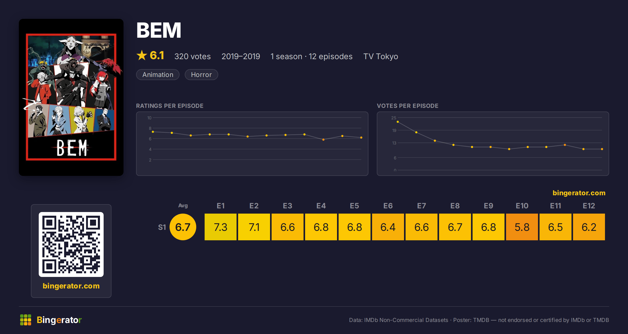Click the E4 column header
628x334 pixels.
[x=321, y=206]
